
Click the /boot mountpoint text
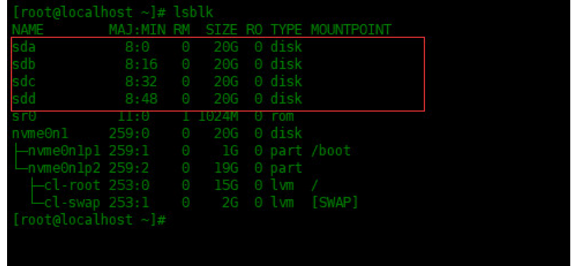pos(331,151)
